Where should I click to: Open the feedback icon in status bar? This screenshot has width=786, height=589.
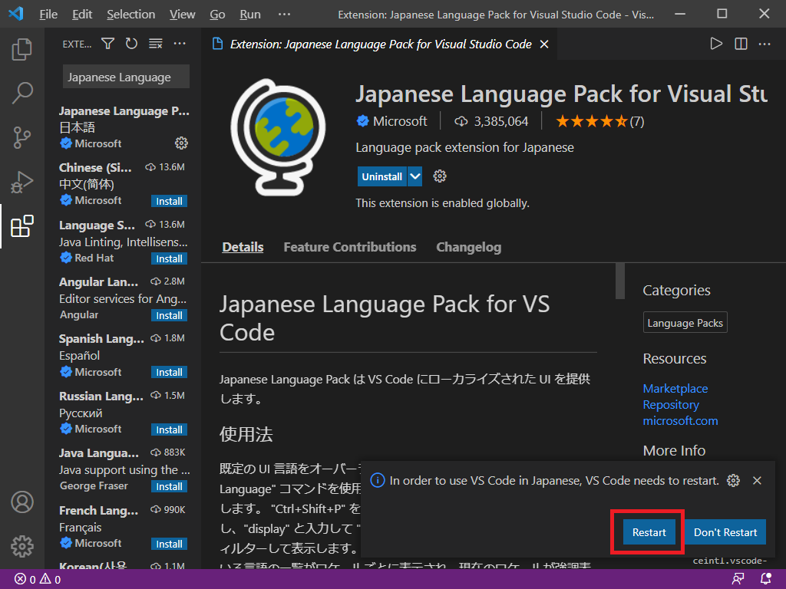738,580
